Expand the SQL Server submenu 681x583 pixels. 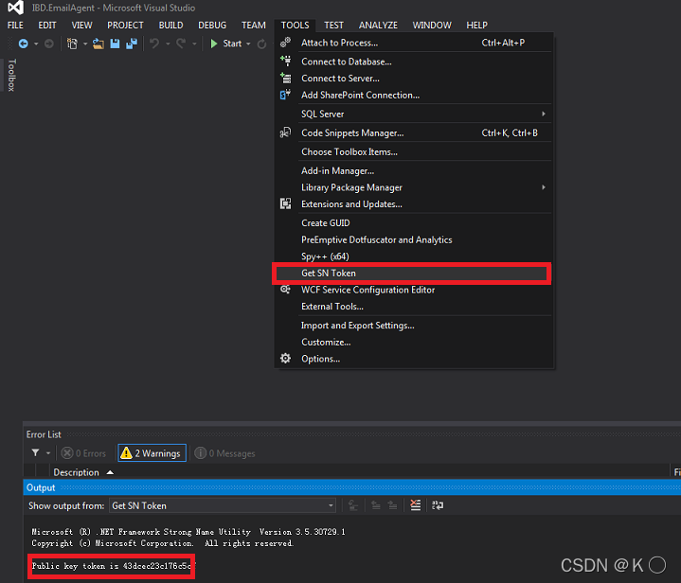(x=414, y=114)
